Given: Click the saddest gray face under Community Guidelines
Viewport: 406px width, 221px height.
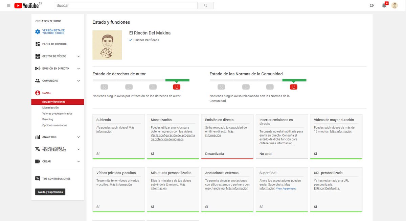Looking at the screenshot, I should click(221, 87).
